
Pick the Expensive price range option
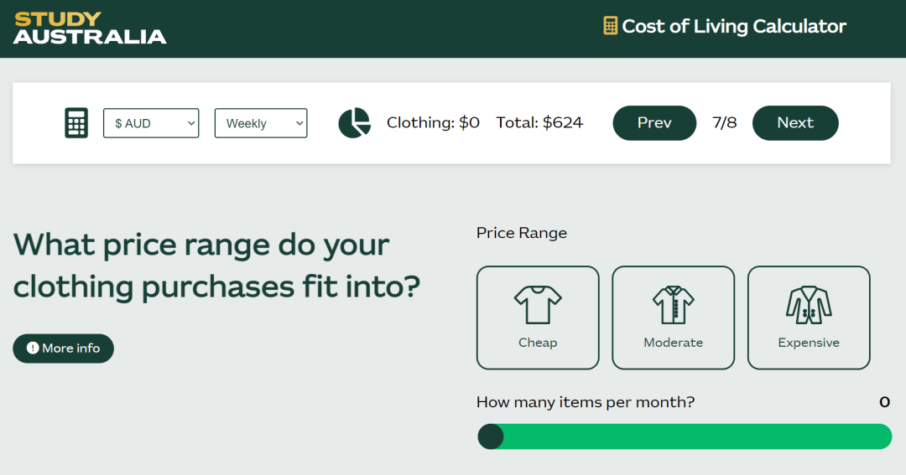[809, 318]
